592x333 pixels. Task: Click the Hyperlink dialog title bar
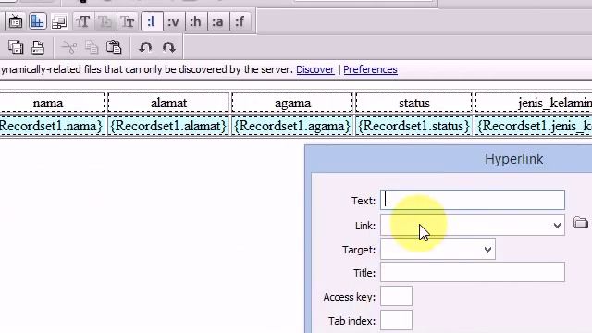pos(449,159)
